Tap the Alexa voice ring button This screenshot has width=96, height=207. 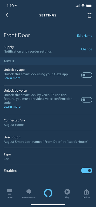coord(48,193)
